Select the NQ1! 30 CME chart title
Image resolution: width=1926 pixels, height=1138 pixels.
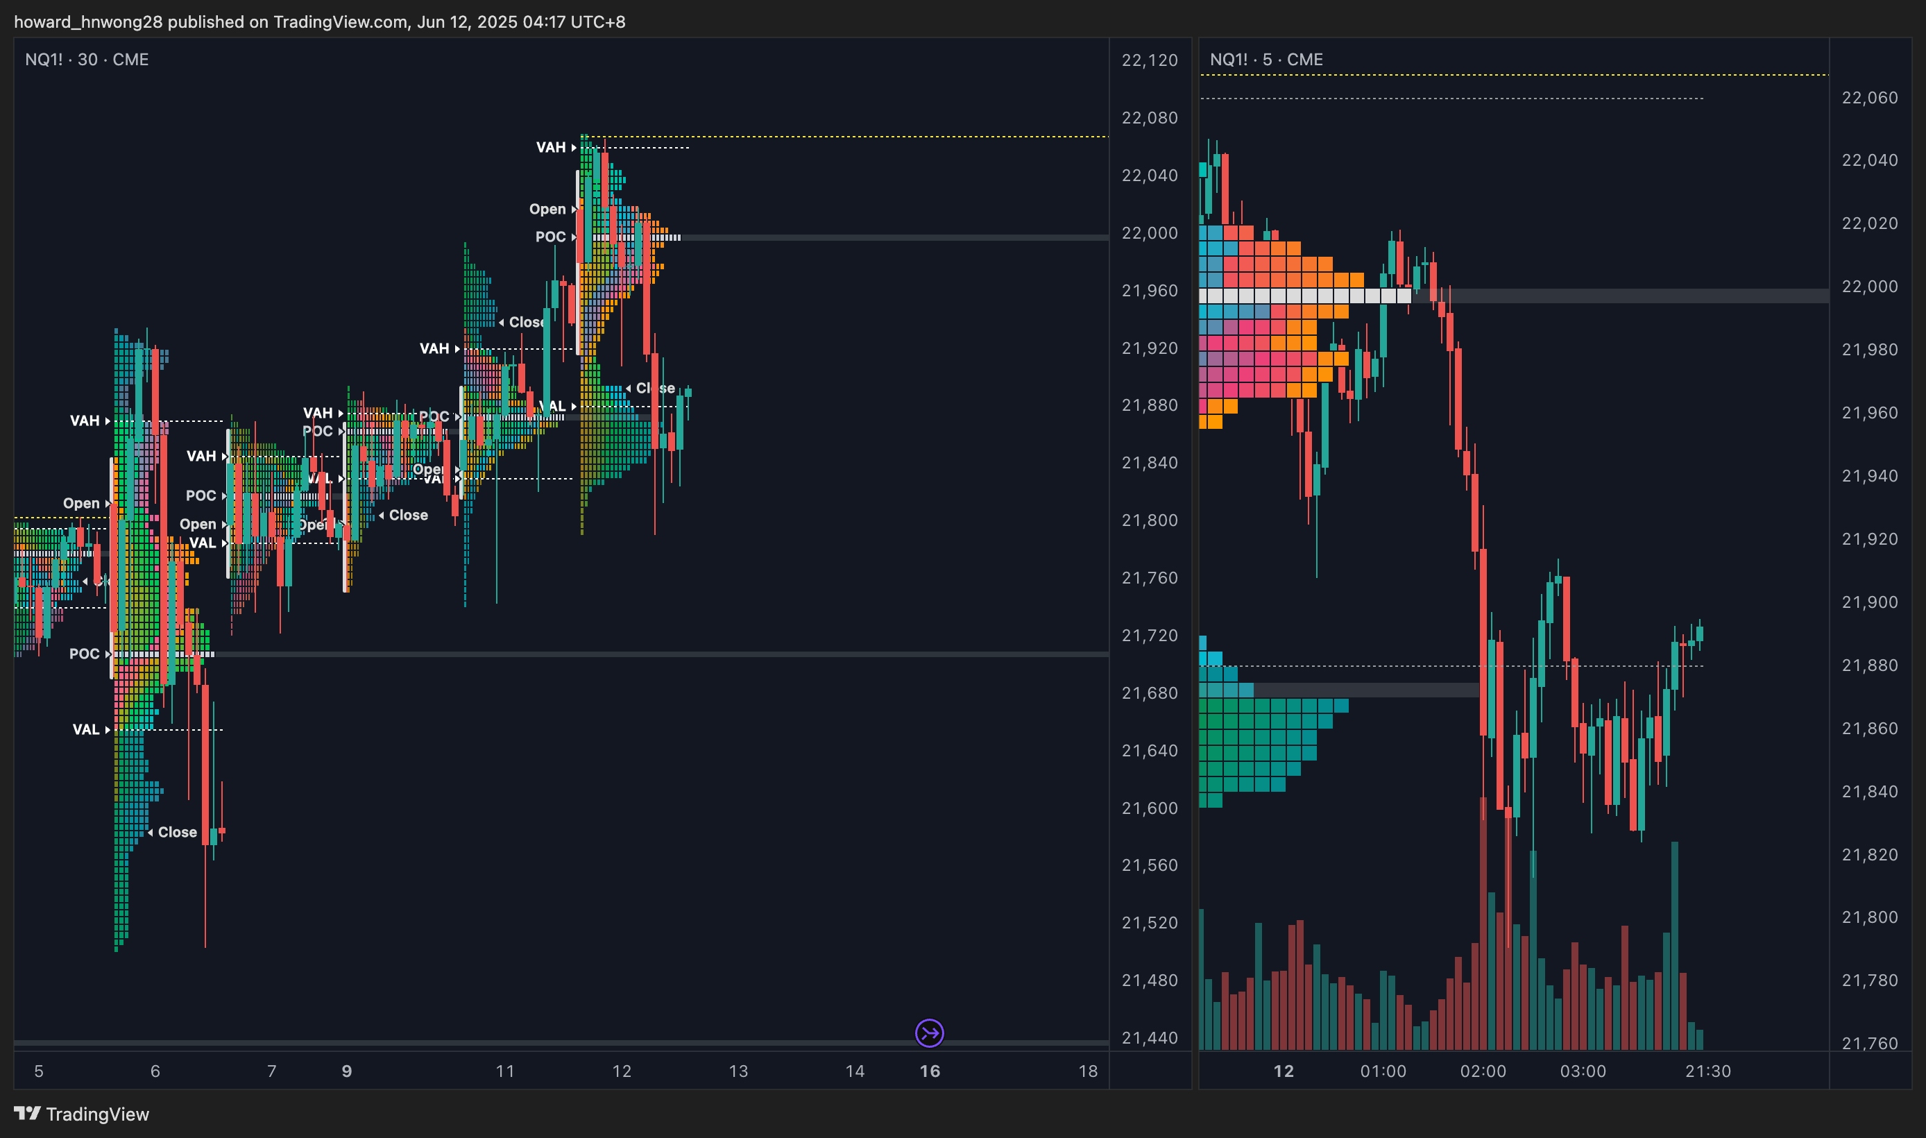[87, 59]
